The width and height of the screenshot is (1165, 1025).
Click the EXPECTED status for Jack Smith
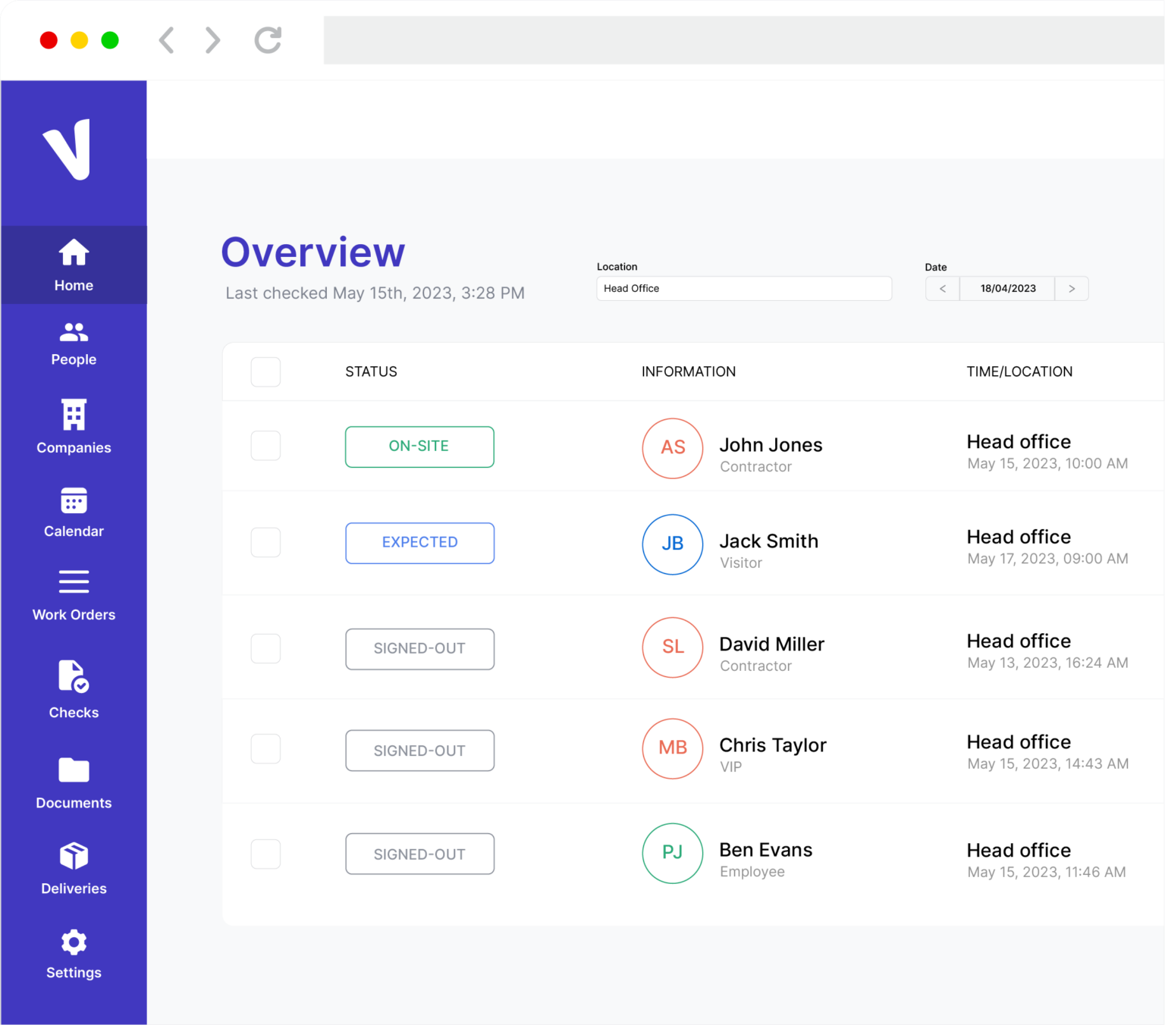pyautogui.click(x=419, y=543)
